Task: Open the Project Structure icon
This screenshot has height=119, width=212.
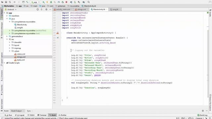Action: (x=84, y=2)
